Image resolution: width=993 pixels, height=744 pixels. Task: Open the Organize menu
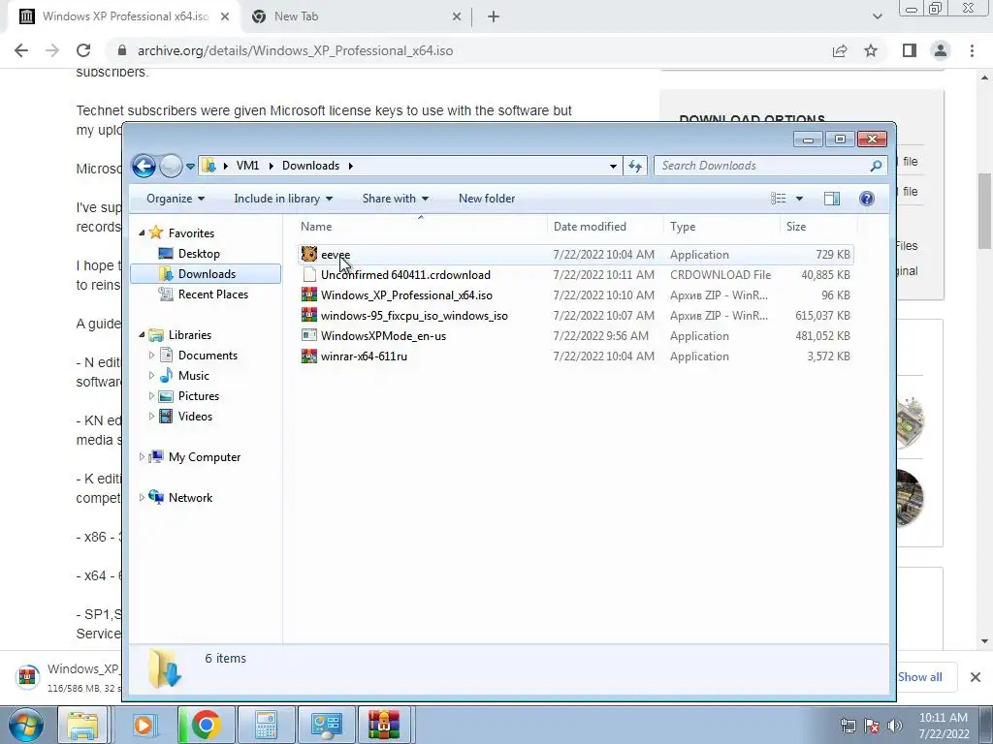click(x=176, y=199)
